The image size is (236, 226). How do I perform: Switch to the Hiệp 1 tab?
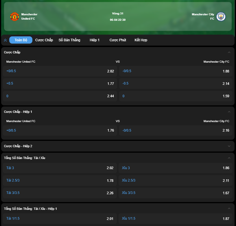tap(95, 40)
